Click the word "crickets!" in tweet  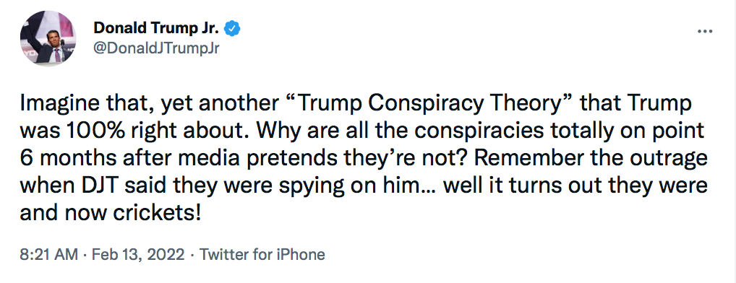click(x=157, y=214)
